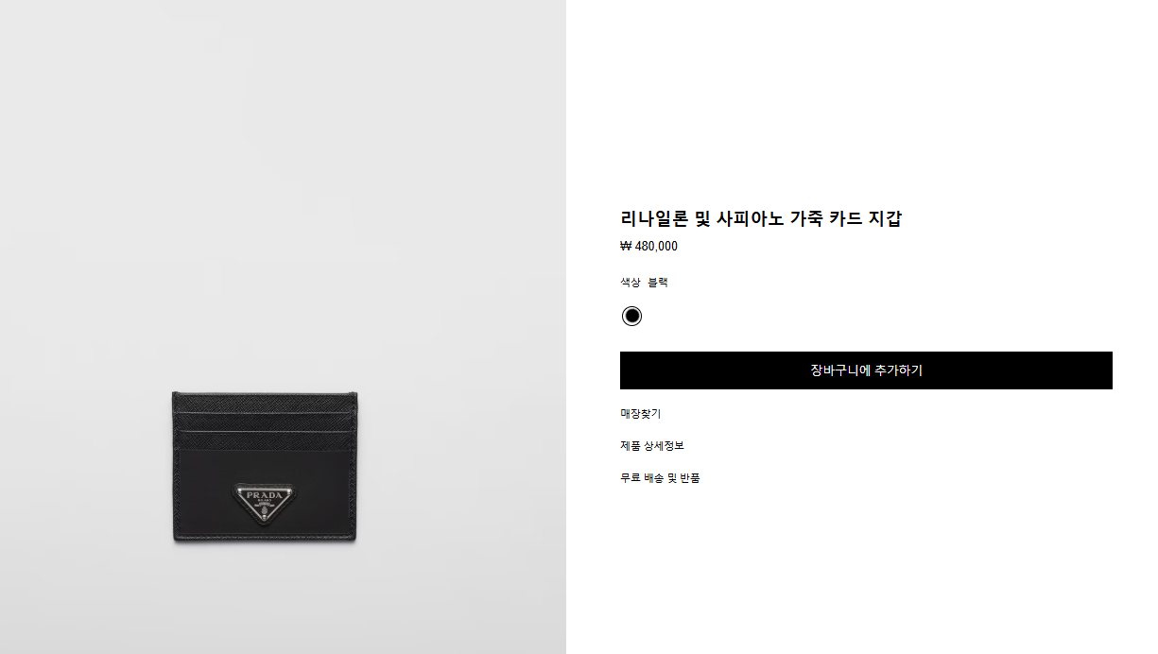Click the word 상세정보 in the details link

(664, 446)
